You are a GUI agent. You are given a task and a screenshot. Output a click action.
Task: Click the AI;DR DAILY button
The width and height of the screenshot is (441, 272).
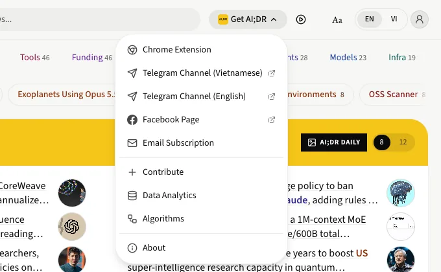(x=334, y=142)
